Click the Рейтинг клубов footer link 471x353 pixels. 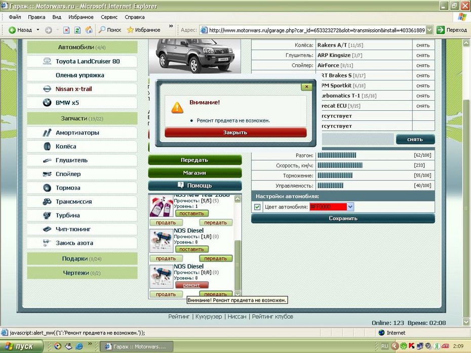click(272, 317)
